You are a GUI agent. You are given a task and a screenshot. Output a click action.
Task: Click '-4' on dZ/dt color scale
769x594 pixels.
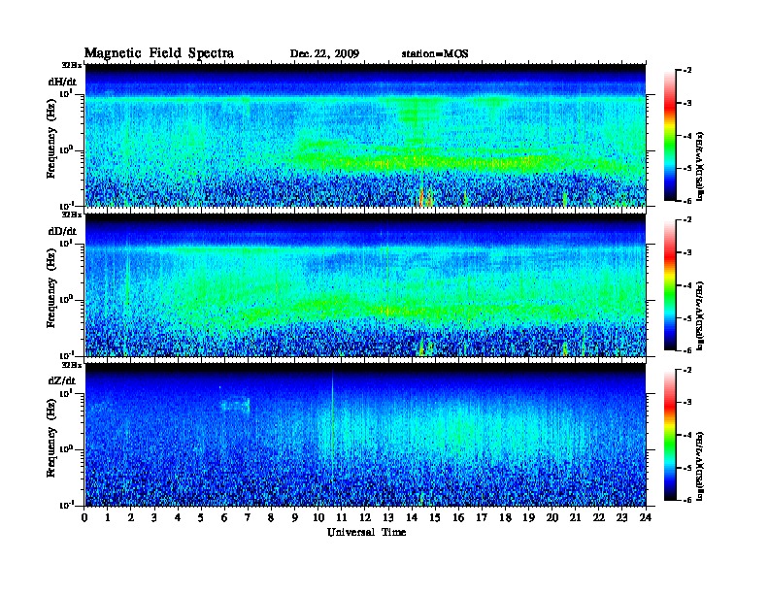[x=687, y=435]
